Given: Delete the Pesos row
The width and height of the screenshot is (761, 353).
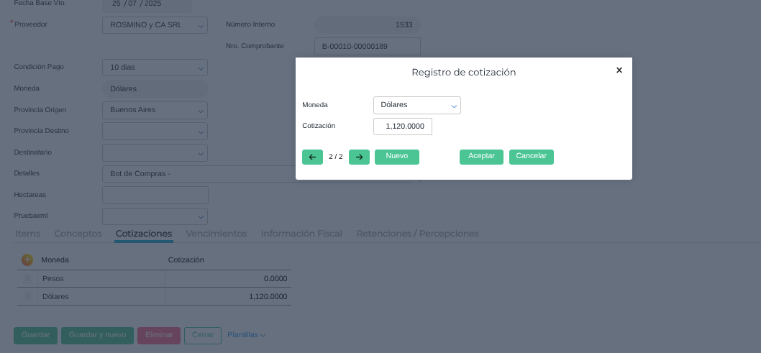Looking at the screenshot, I should point(28,278).
